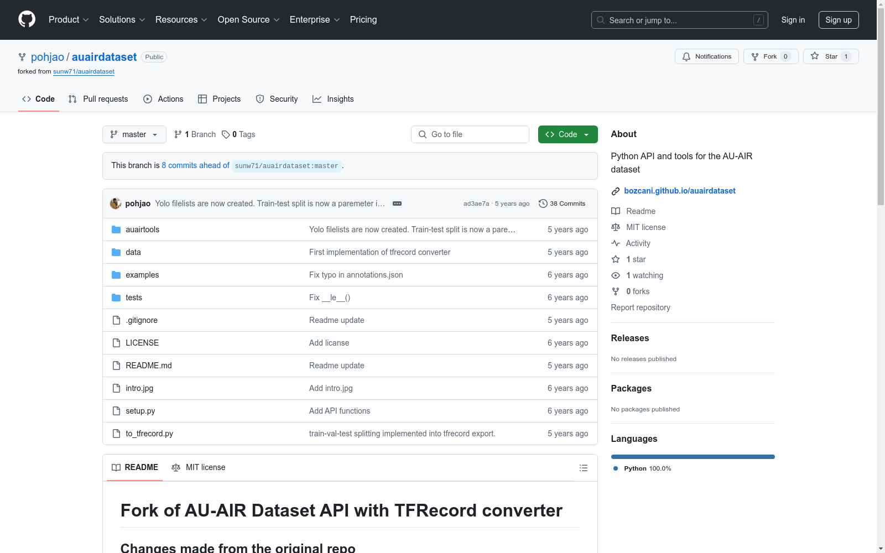Image resolution: width=885 pixels, height=553 pixels.
Task: Open the sunw71/auairdataset forked-from link
Action: click(x=84, y=71)
